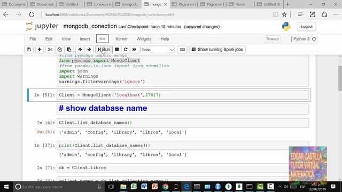This screenshot has width=342, height=192.
Task: Open a new browser tab plus button
Action: point(287,4)
